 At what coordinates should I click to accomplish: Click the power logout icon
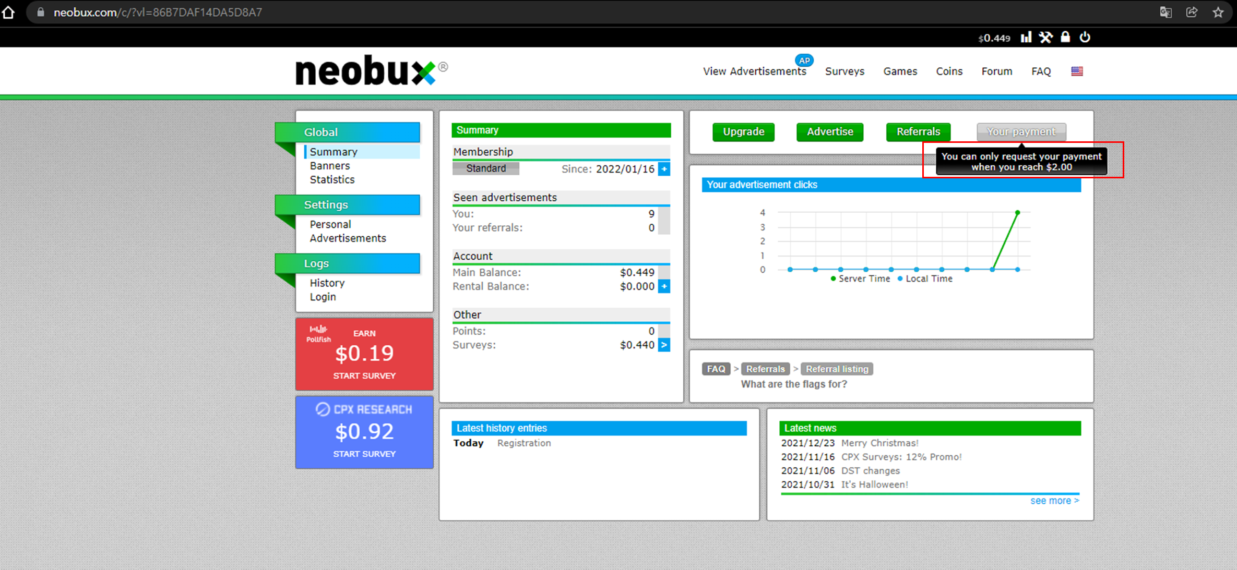click(x=1085, y=37)
